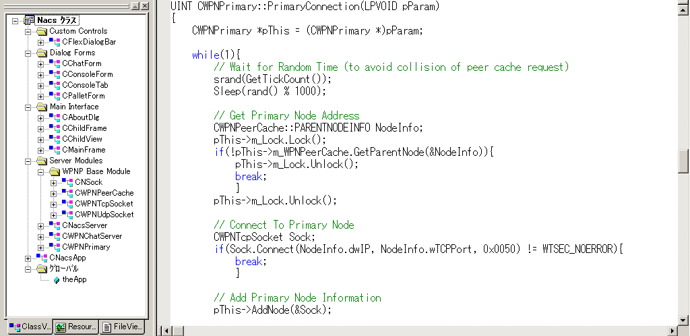Collapse the Dialog Forms folder

coord(28,53)
